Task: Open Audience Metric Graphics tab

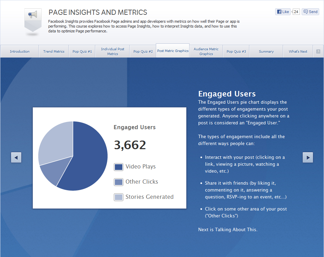Action: [x=206, y=52]
